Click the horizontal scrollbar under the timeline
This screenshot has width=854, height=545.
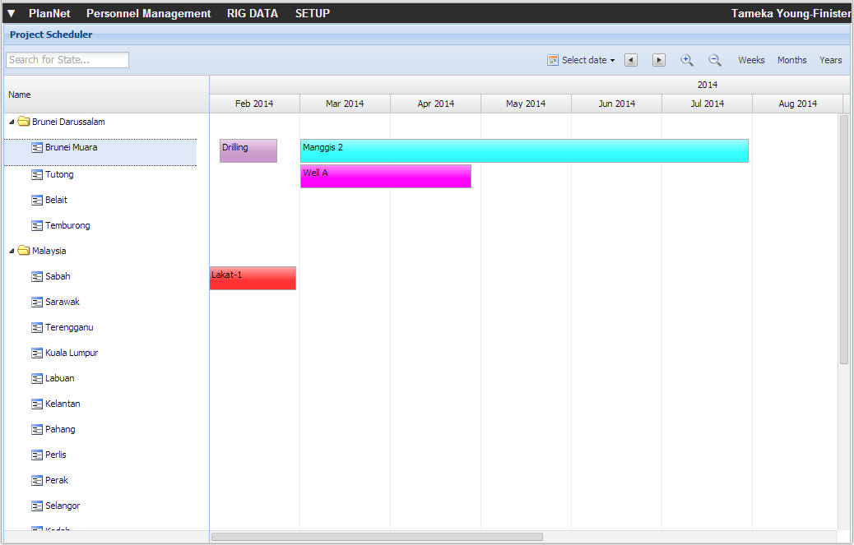[377, 537]
